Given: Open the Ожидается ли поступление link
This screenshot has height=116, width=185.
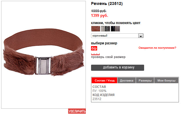Looking at the screenshot, I should (157, 48).
